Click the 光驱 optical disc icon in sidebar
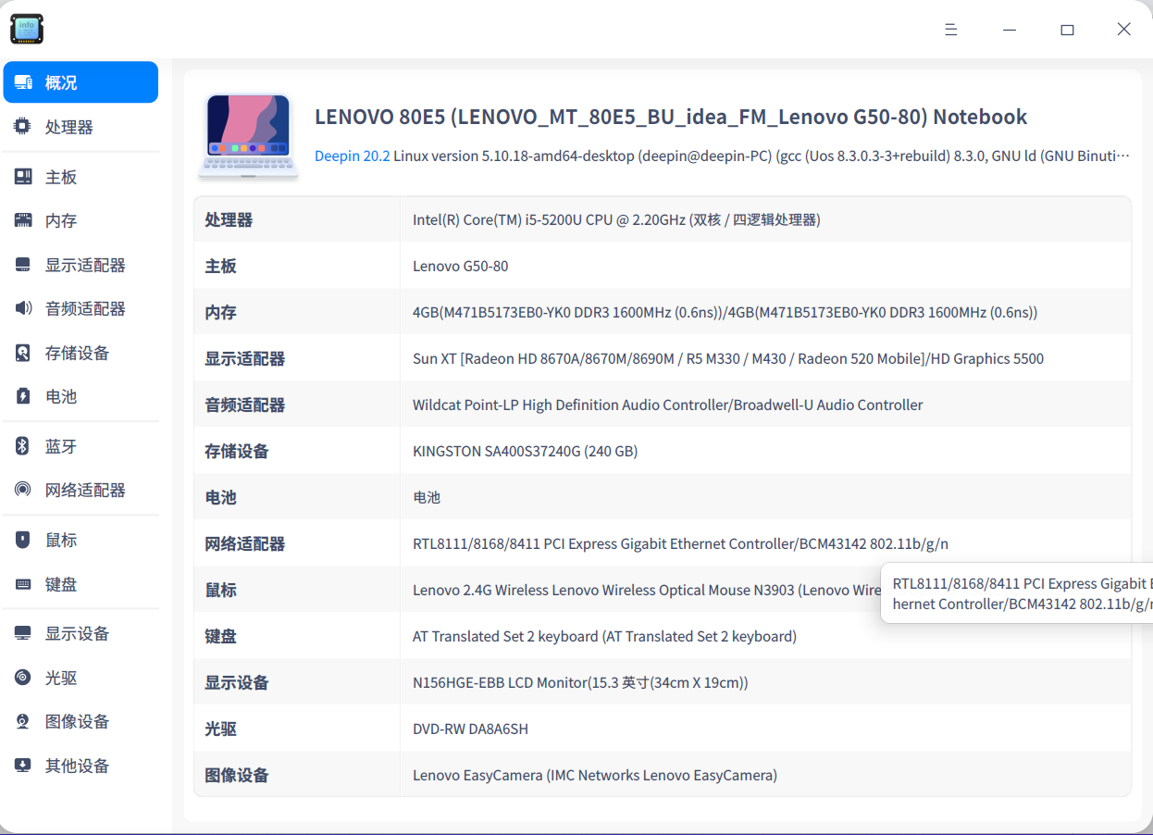The image size is (1153, 835). click(23, 678)
